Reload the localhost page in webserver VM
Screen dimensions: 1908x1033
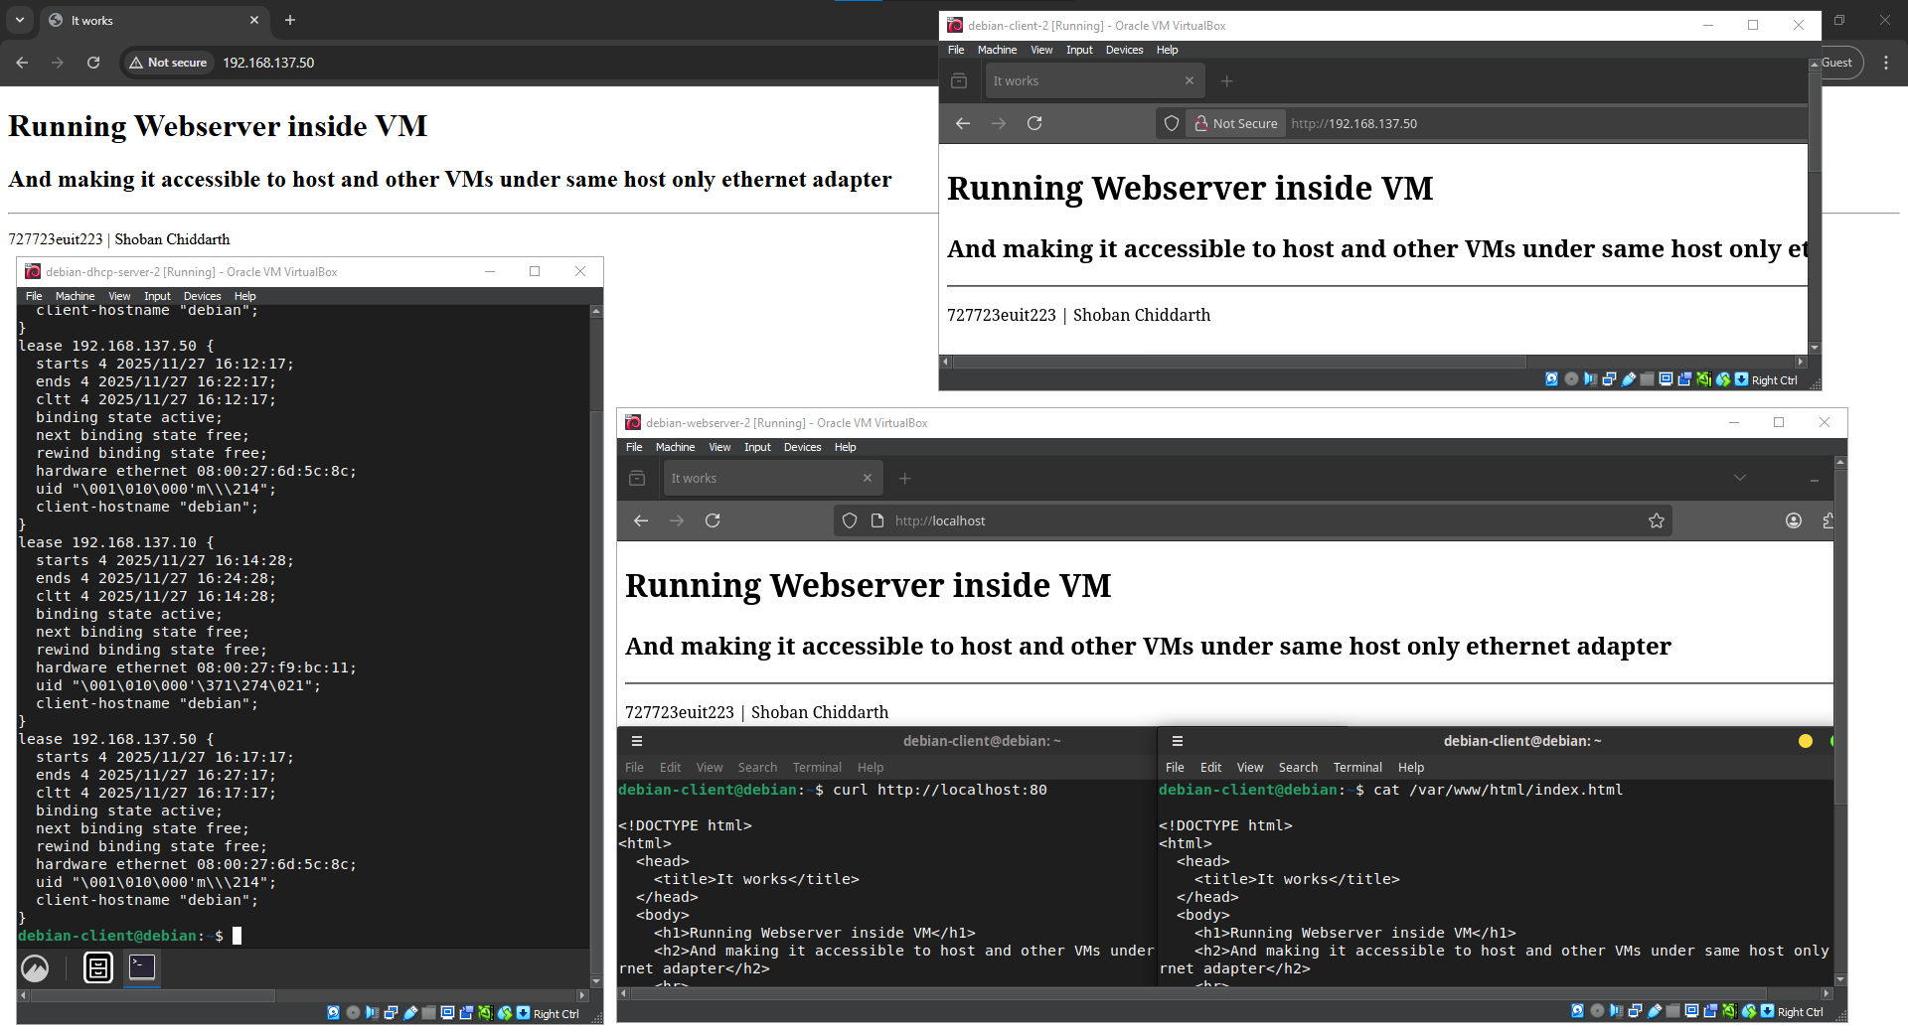713,520
